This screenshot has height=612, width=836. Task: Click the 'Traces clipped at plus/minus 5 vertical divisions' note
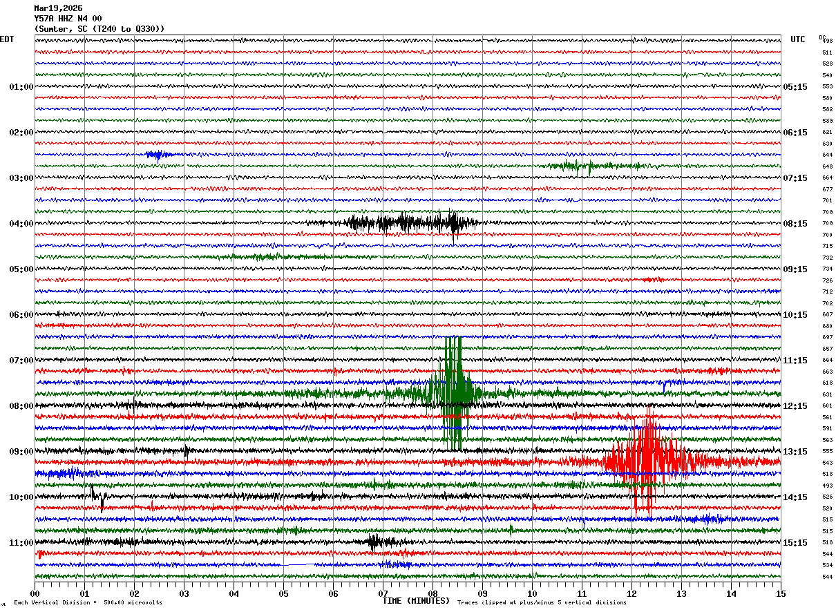click(542, 603)
